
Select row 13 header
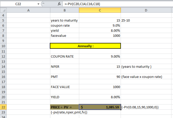(x=3, y=61)
